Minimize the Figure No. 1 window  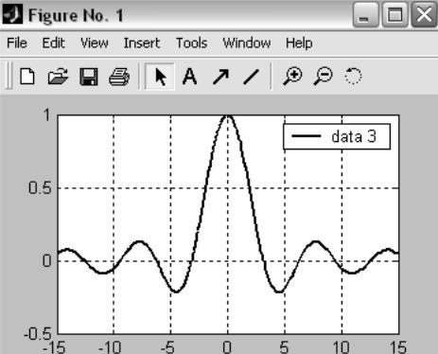(365, 15)
